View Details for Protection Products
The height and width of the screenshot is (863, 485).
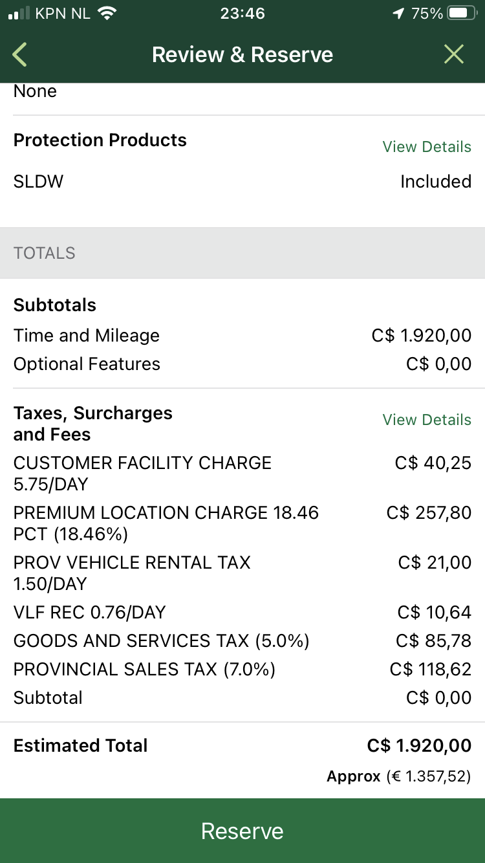click(x=427, y=147)
